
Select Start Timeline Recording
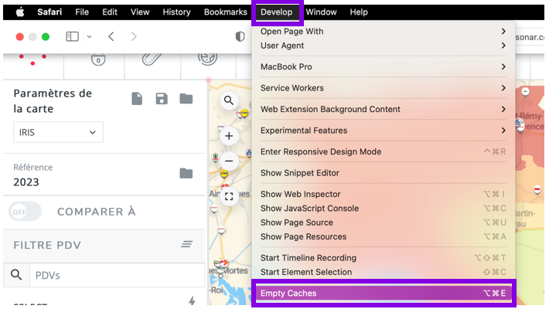[x=384, y=258]
